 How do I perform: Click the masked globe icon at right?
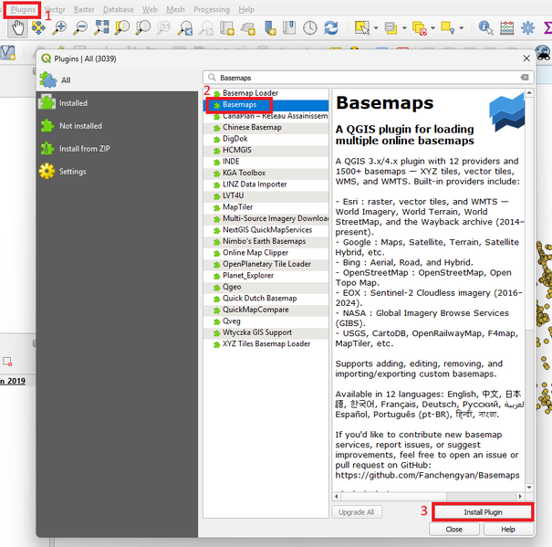pos(544,53)
